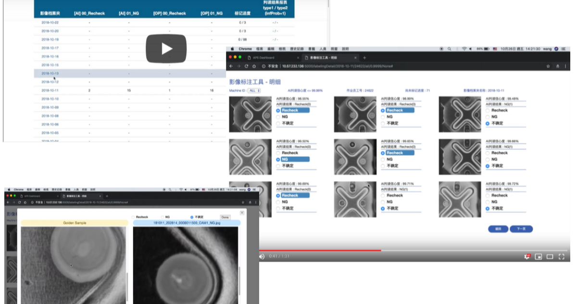Open the 歷史記錄 menu in the right window
The width and height of the screenshot is (577, 304).
click(x=297, y=49)
